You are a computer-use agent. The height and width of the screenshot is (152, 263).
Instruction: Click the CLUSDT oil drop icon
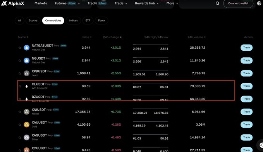pyautogui.click(x=26, y=86)
